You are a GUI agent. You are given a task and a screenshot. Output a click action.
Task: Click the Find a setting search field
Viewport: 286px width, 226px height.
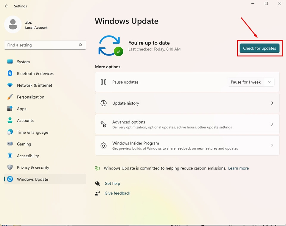pos(45,45)
